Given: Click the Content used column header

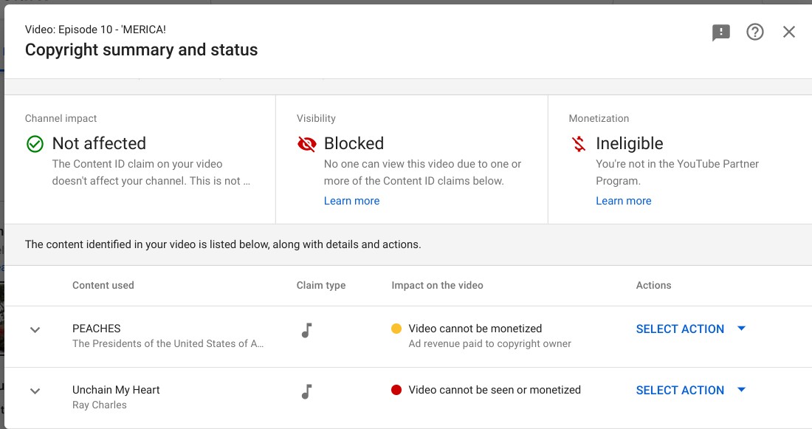Looking at the screenshot, I should 103,286.
